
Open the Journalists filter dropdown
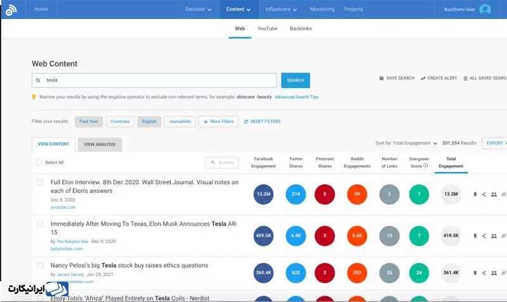[x=180, y=122]
